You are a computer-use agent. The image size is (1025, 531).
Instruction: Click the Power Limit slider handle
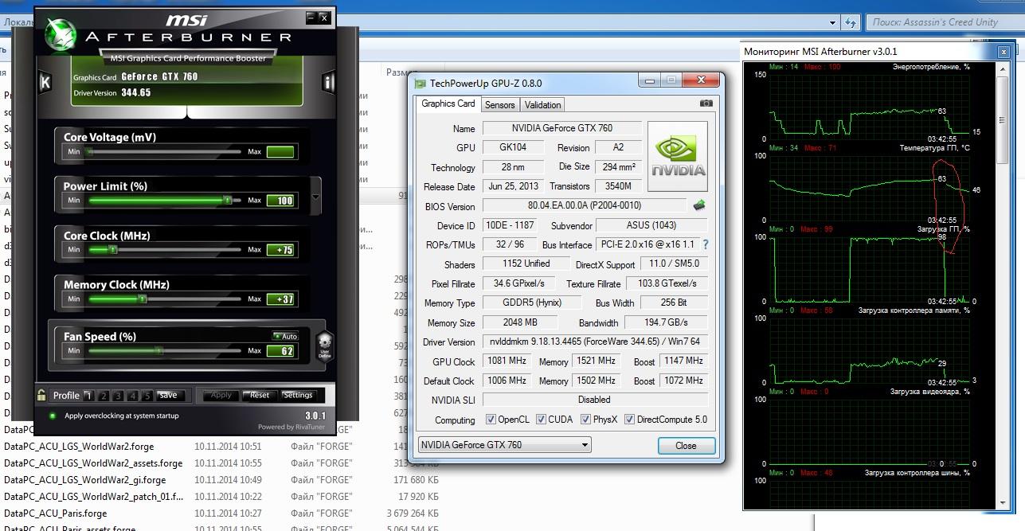pyautogui.click(x=228, y=201)
